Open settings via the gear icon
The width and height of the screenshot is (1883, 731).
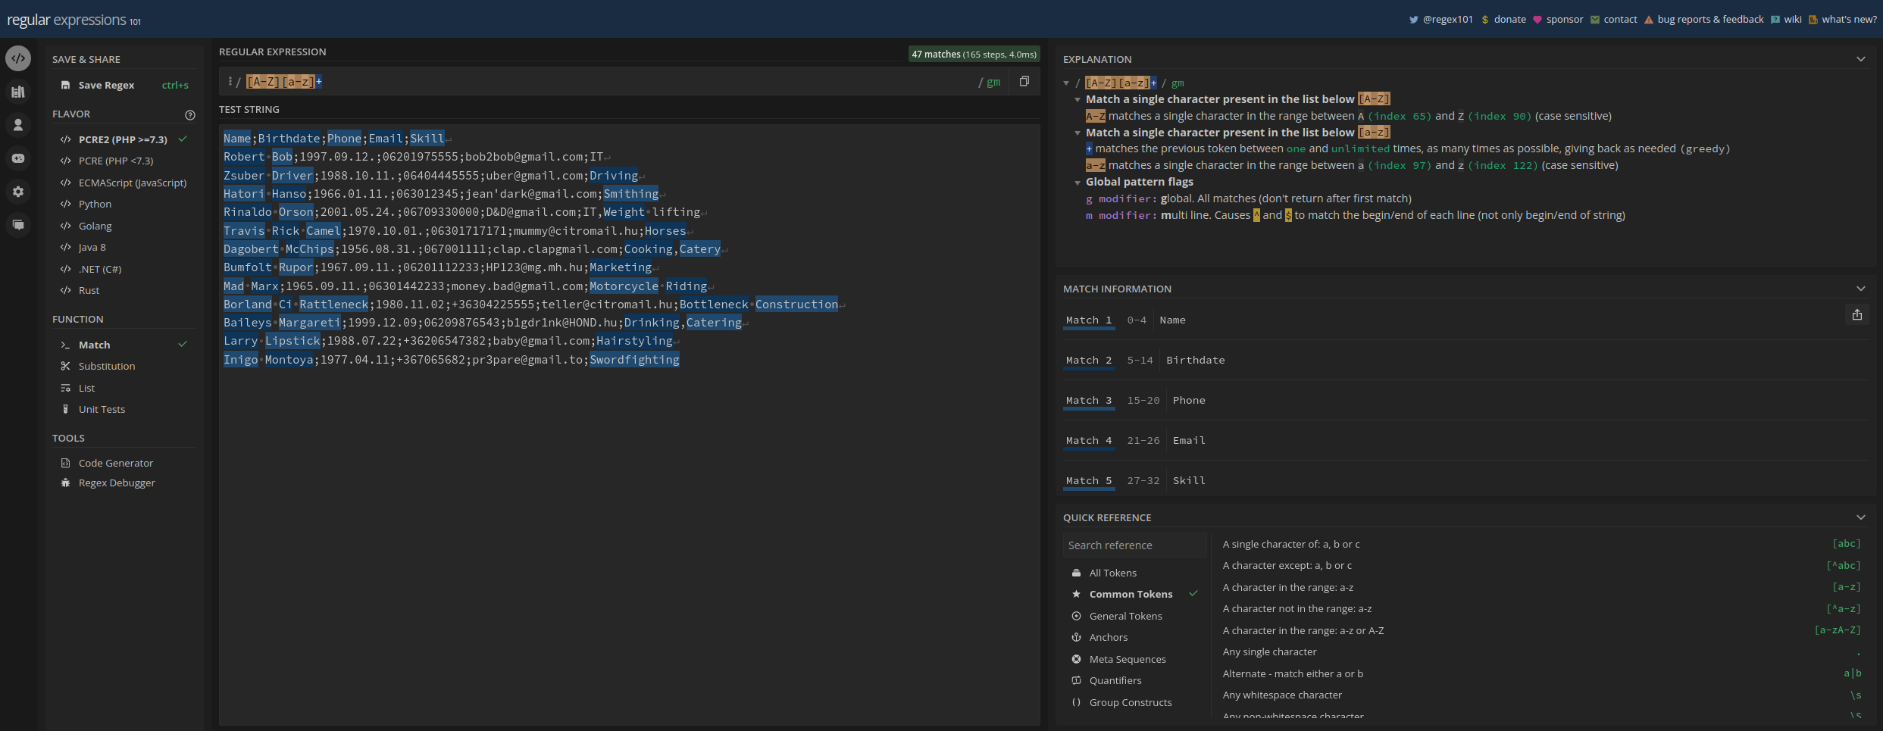[x=18, y=192]
